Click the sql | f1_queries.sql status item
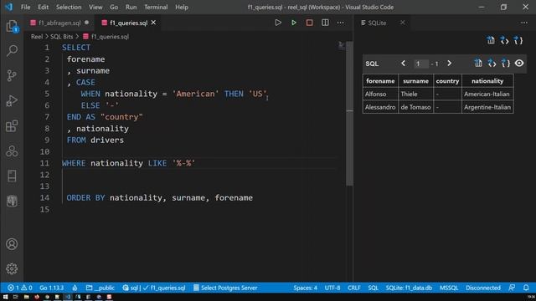The height and width of the screenshot is (301, 536). tap(154, 288)
